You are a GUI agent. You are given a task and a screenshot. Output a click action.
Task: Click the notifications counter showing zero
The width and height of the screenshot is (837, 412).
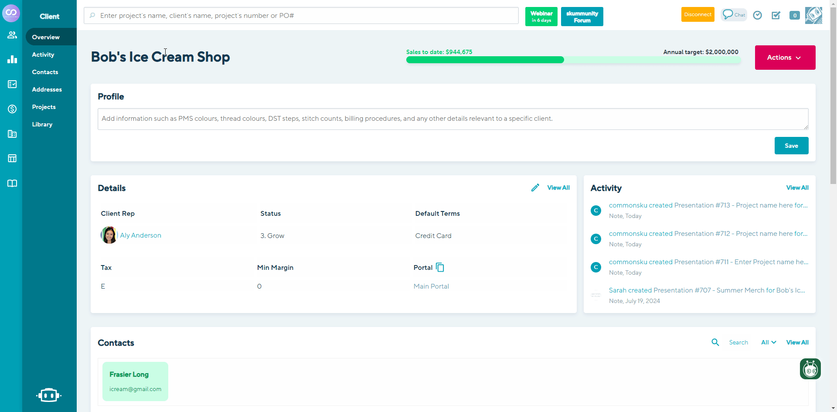coord(794,15)
